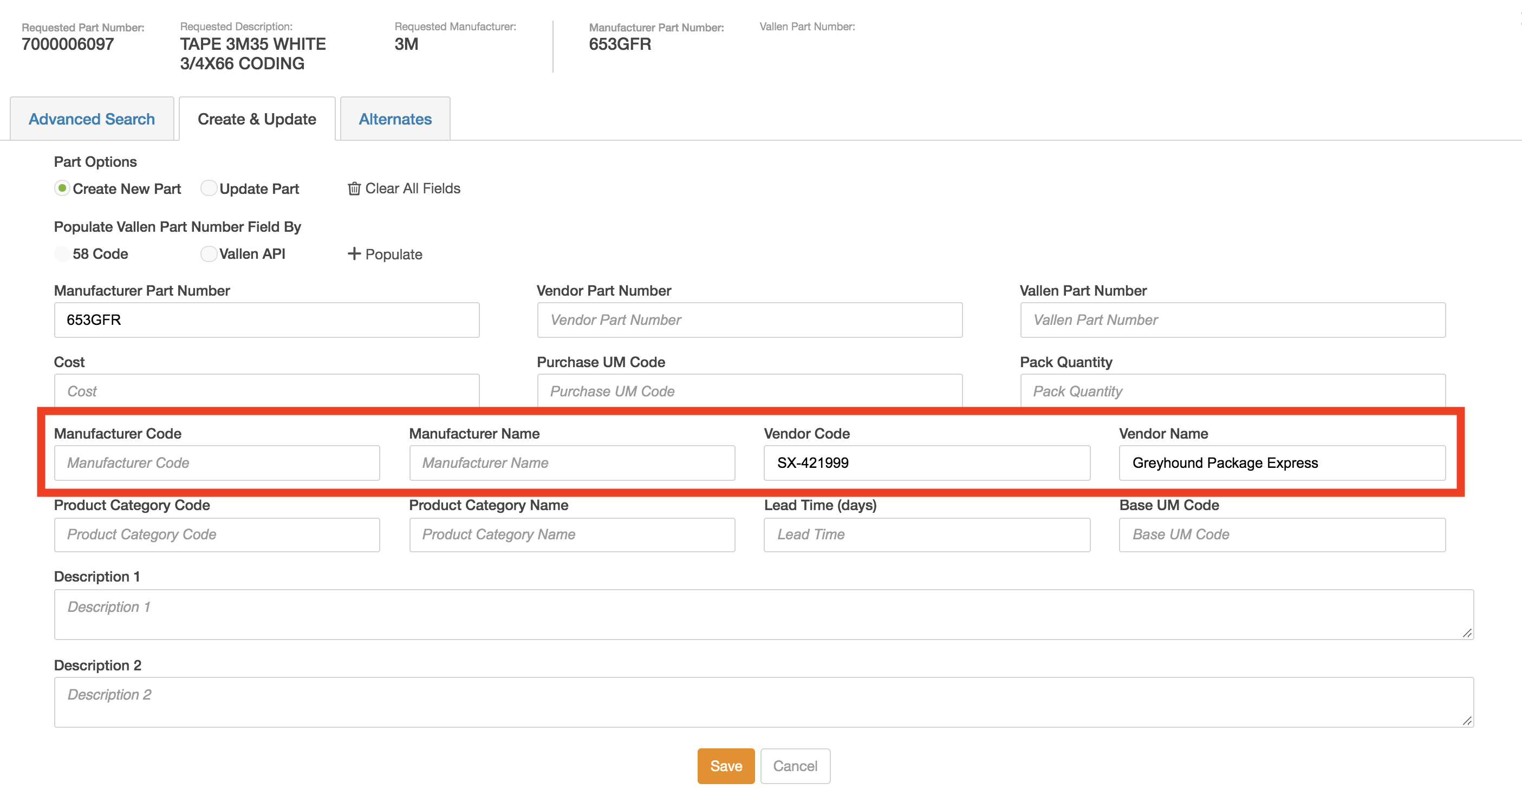Click the Vendor Name field with Greyhound

pyautogui.click(x=1282, y=463)
